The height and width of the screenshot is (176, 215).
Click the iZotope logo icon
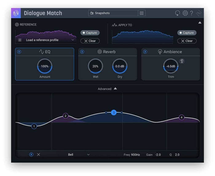16,13
